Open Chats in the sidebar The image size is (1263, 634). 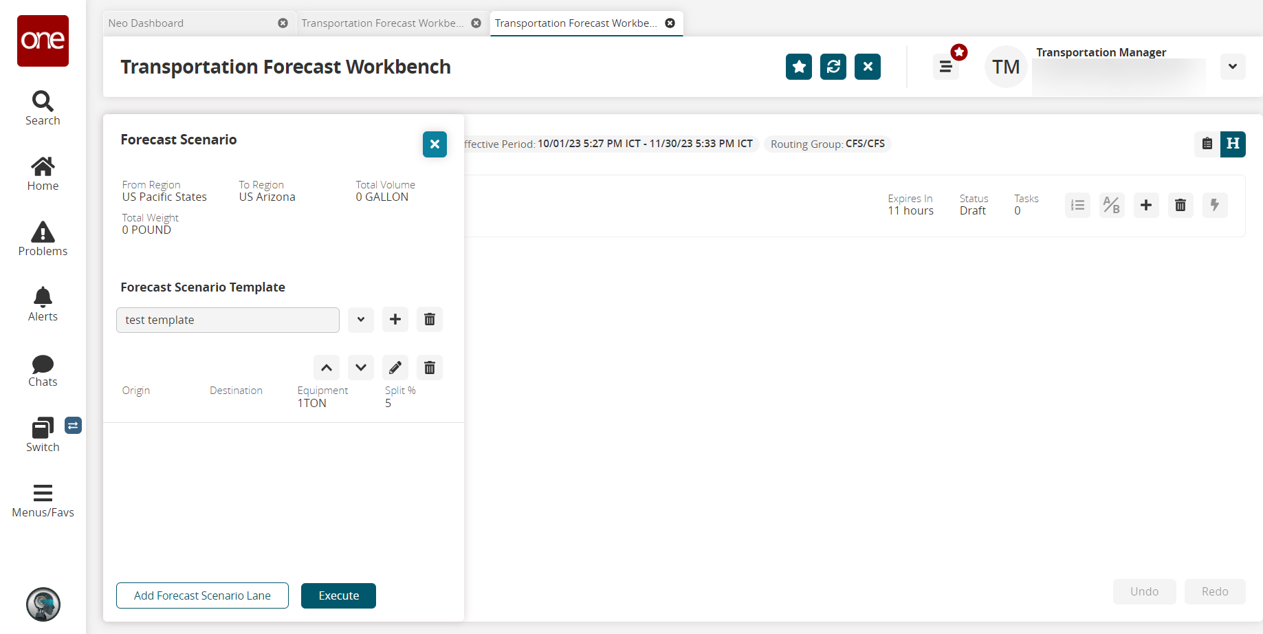point(43,371)
